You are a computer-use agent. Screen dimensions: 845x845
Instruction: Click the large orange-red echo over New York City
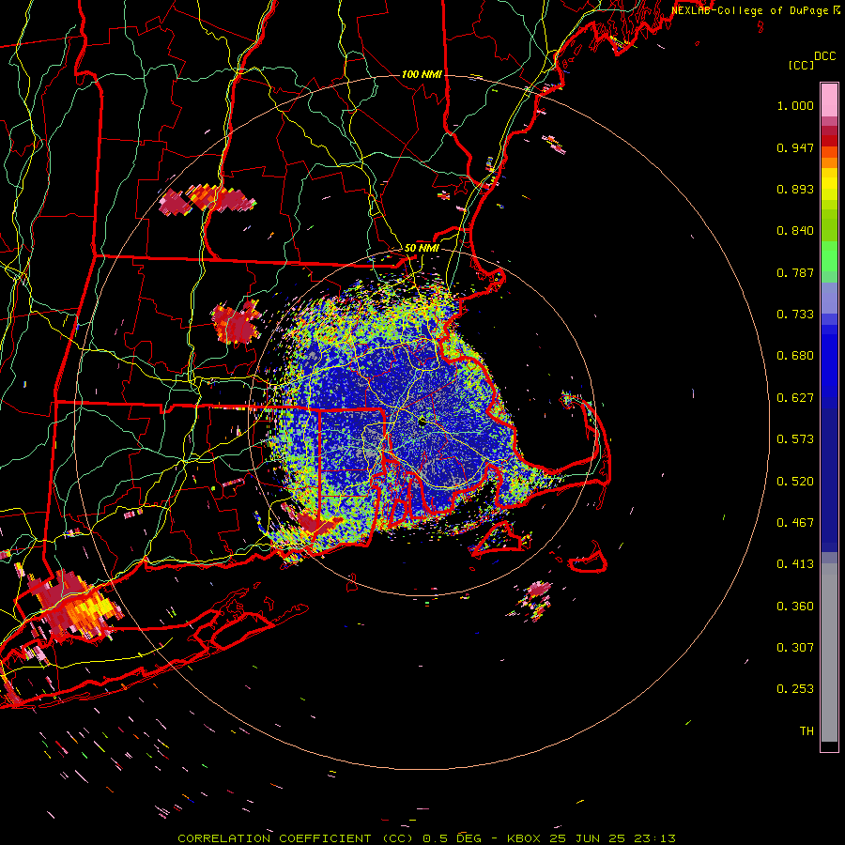[x=74, y=607]
